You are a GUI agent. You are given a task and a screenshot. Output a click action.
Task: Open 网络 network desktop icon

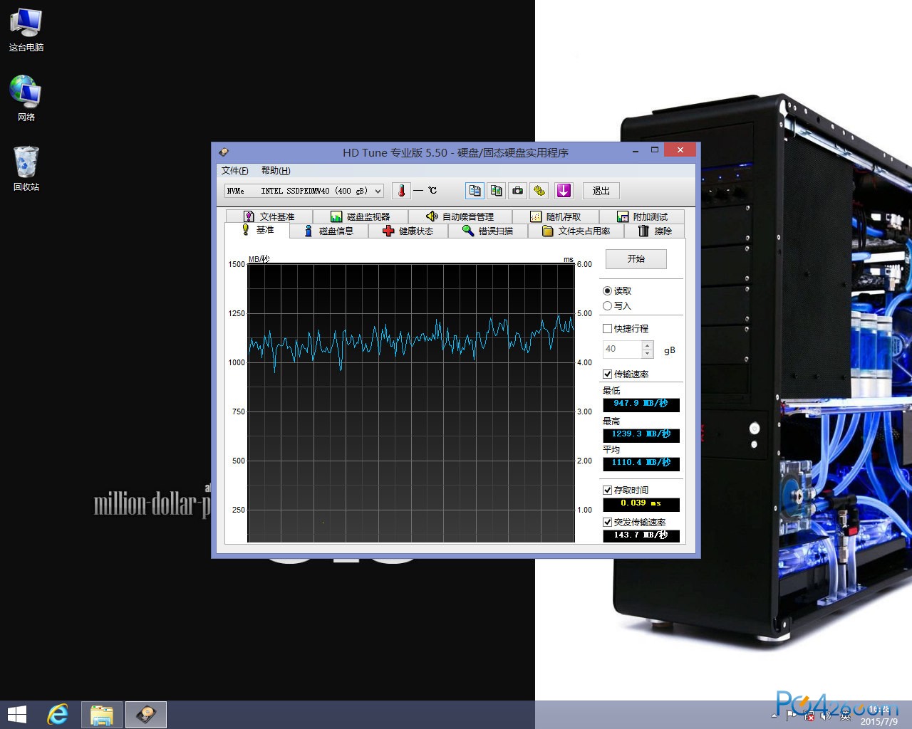pos(26,98)
